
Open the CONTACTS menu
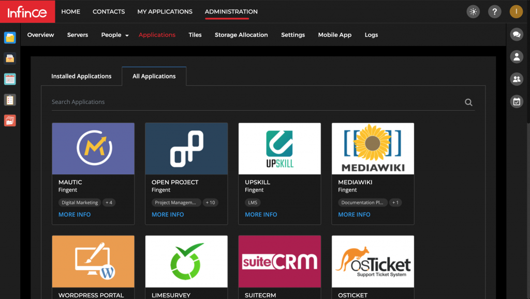[109, 11]
